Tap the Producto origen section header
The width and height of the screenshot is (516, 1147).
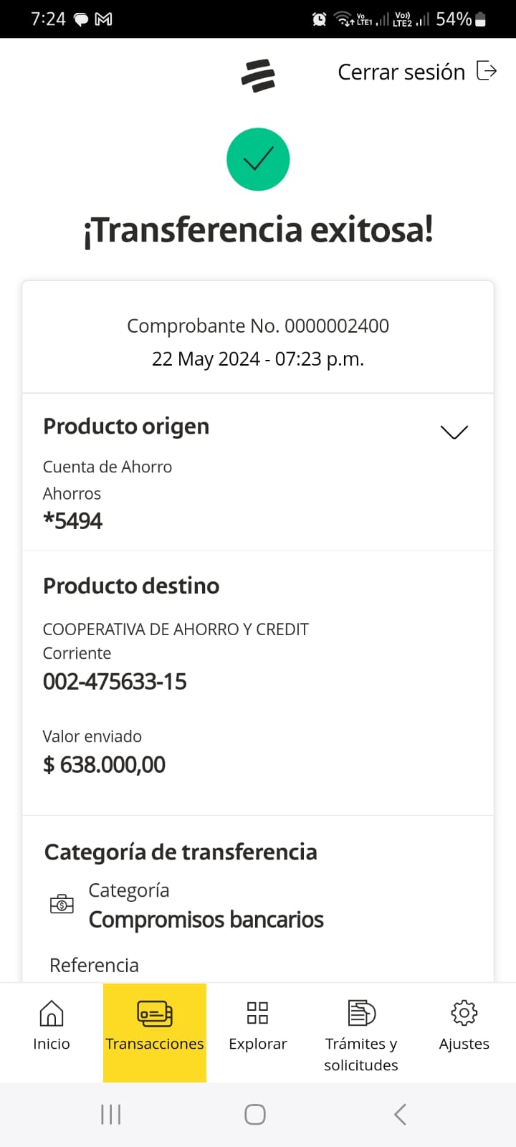(x=126, y=427)
